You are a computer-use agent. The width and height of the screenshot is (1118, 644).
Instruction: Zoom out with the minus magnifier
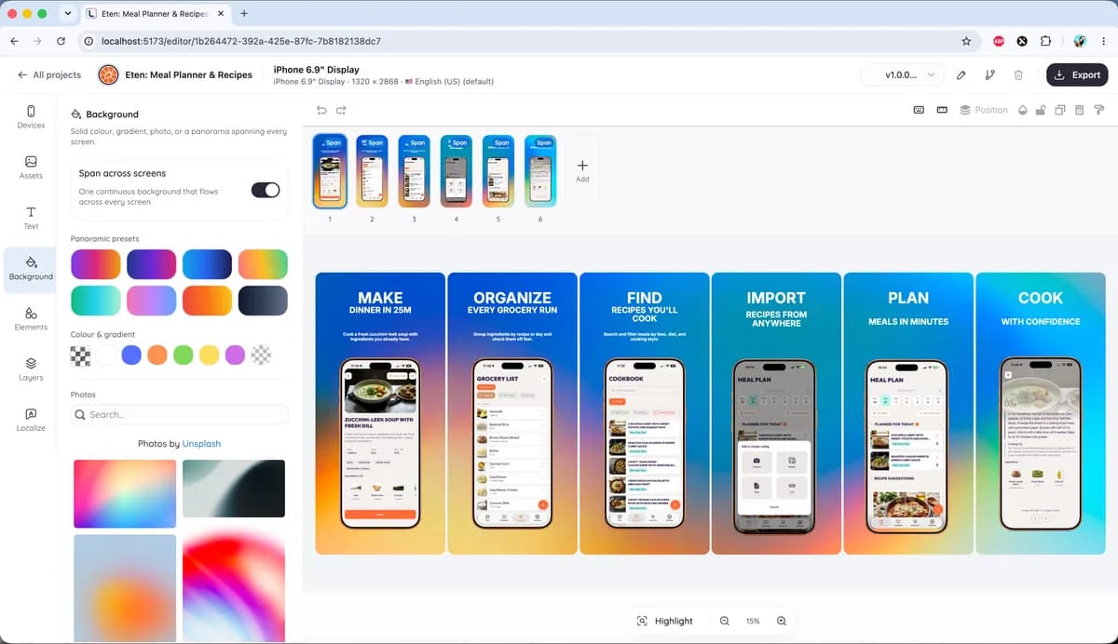point(725,621)
